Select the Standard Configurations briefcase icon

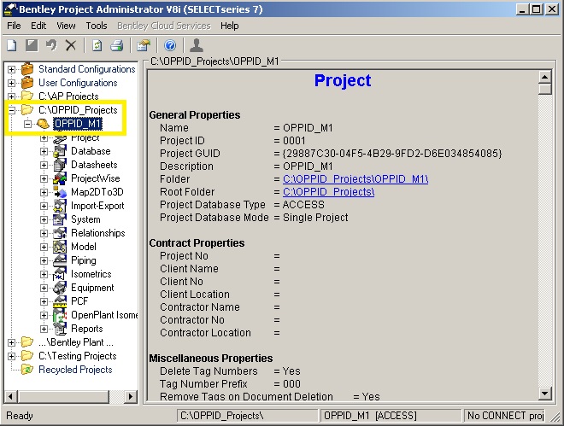pyautogui.click(x=27, y=69)
